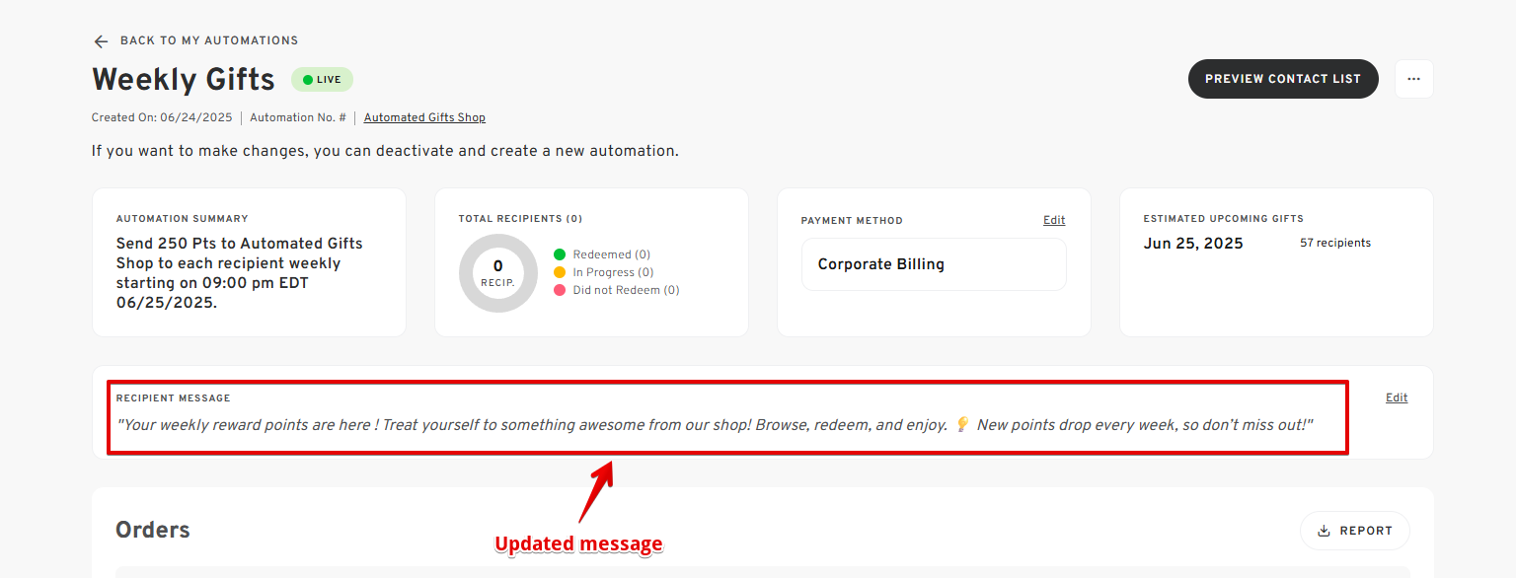
Task: Click the lightbulb emoji in message
Action: [x=963, y=424]
